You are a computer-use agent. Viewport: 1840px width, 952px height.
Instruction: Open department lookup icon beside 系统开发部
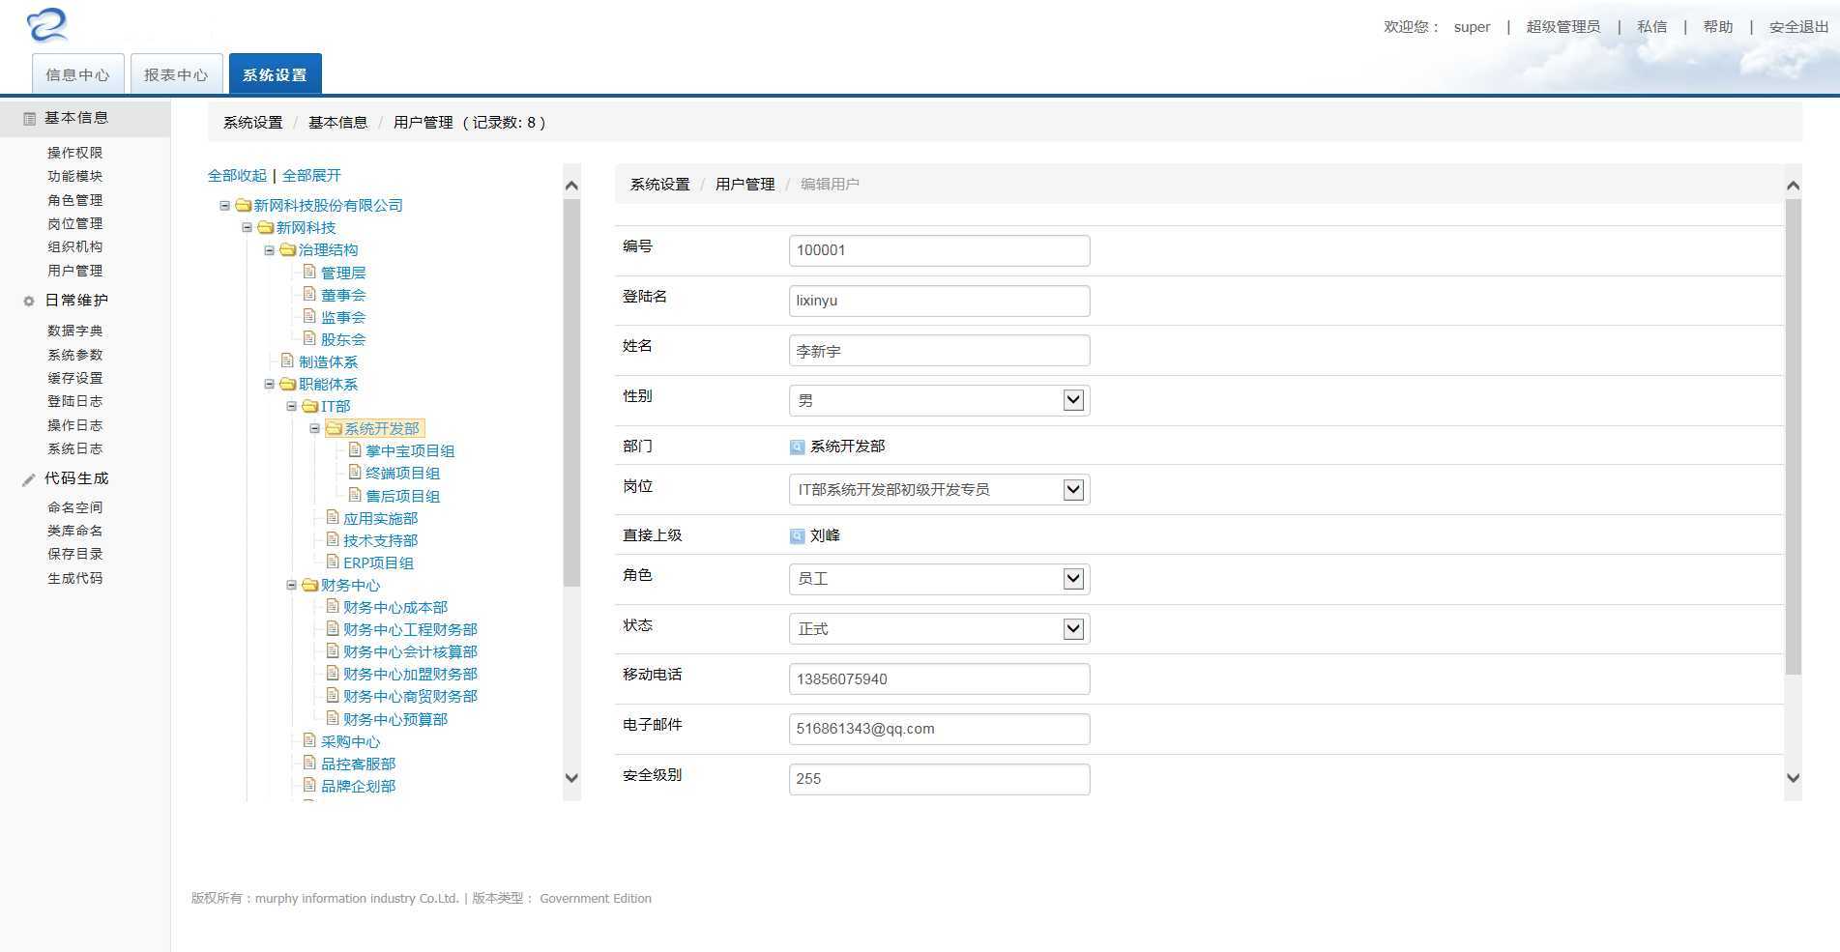[798, 447]
